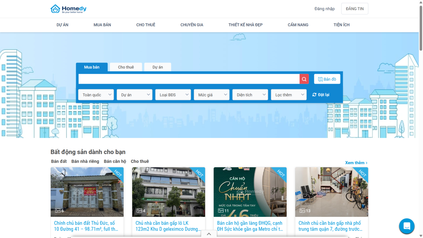Screen dimensions: 423x238
Task: Open THIẾT KẾ NHÀ ĐẸP menu
Action: click(245, 25)
